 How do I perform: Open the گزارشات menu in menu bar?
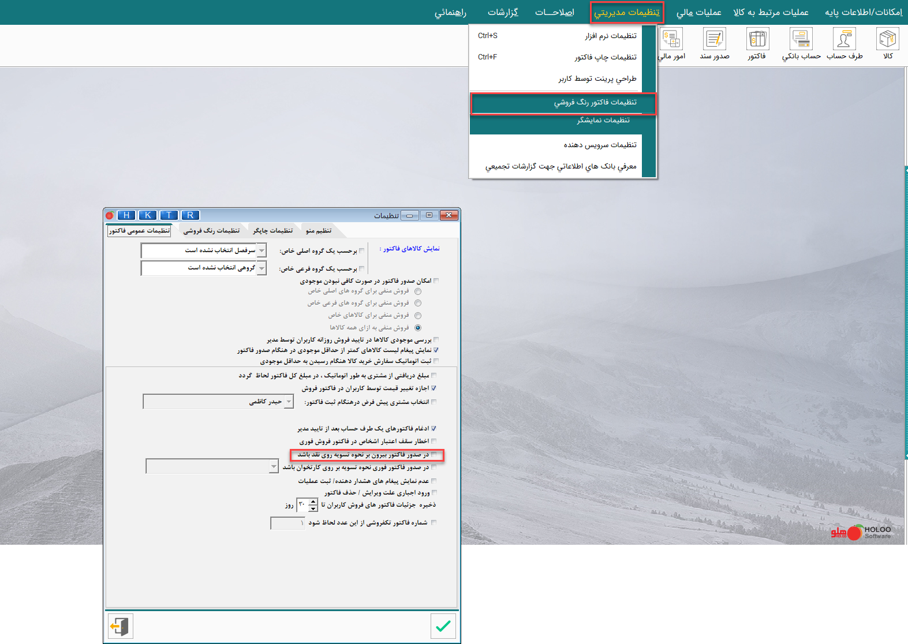(503, 12)
